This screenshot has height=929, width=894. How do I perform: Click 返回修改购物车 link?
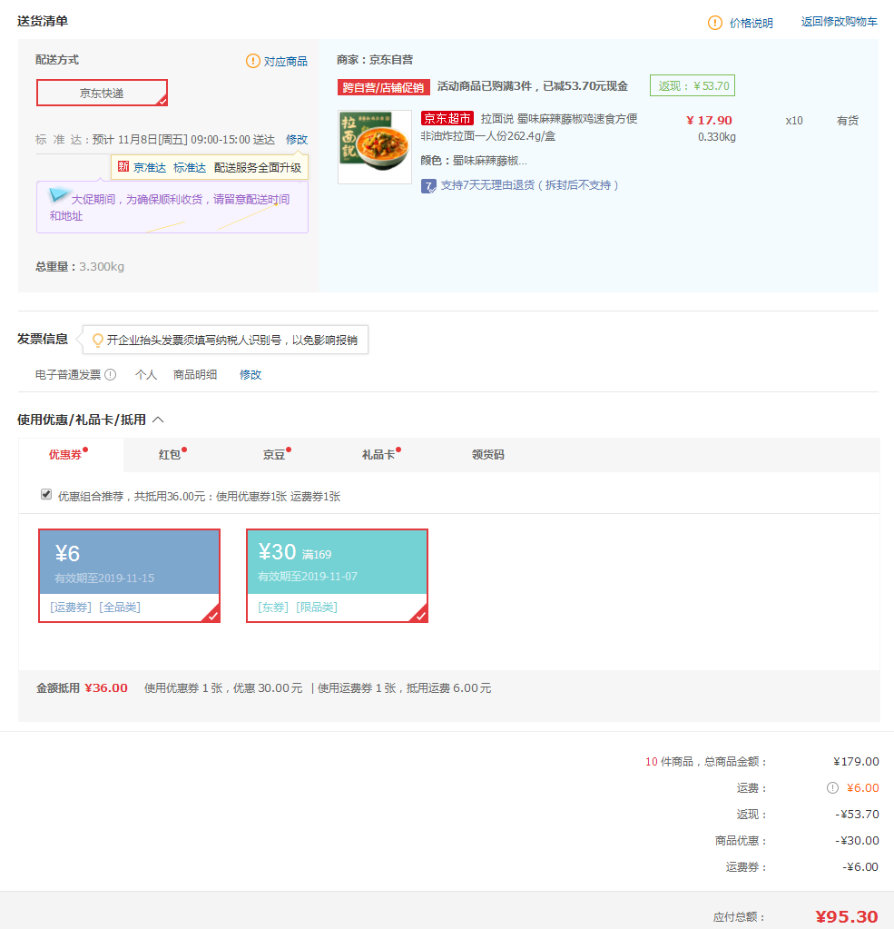(839, 21)
